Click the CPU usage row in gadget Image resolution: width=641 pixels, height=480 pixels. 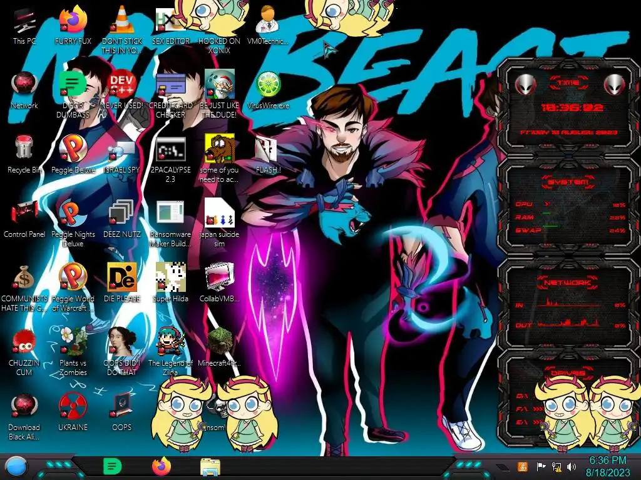click(570, 204)
